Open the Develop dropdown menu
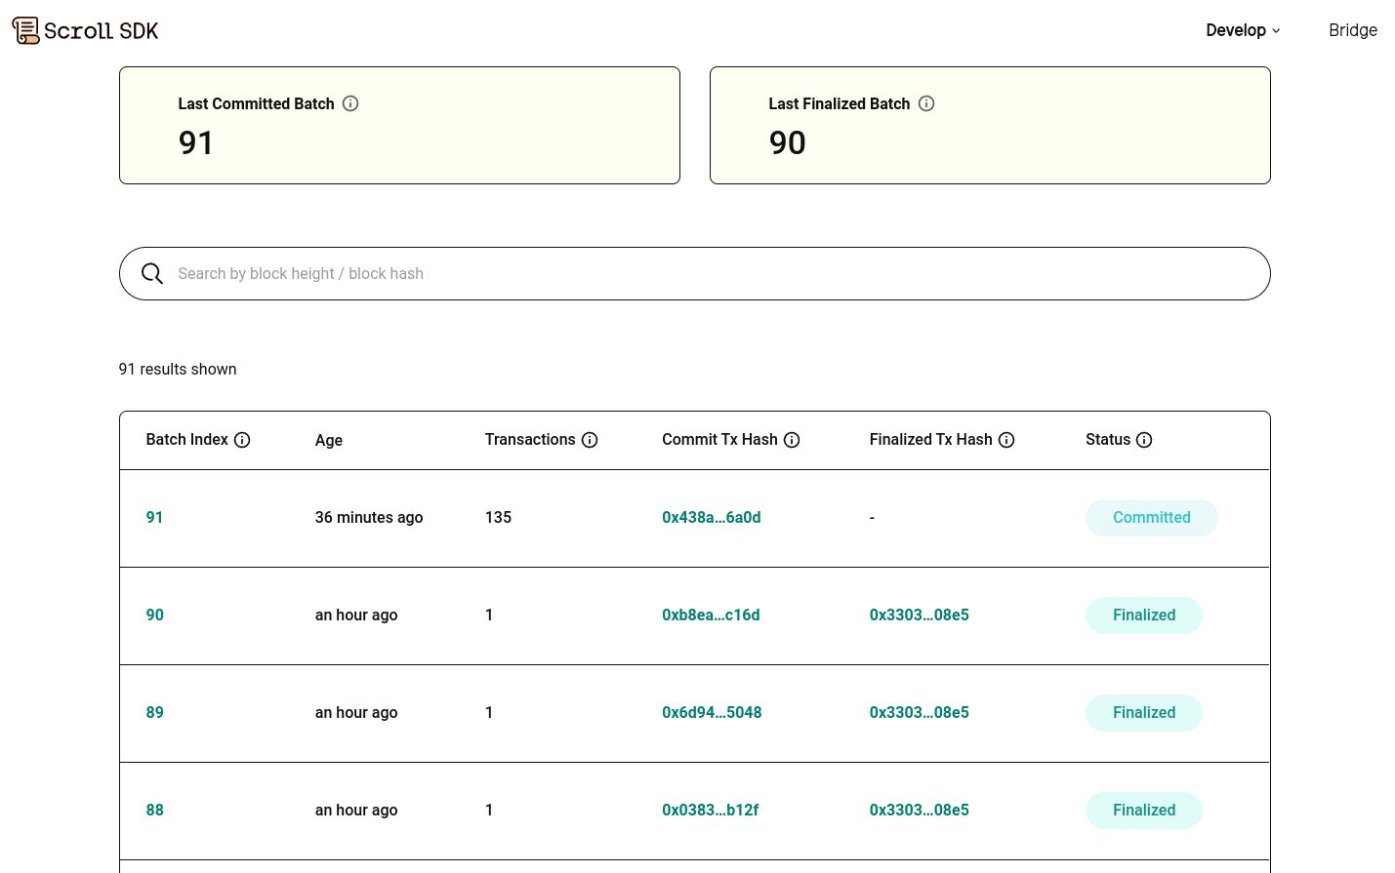Image resolution: width=1395 pixels, height=873 pixels. [x=1243, y=30]
